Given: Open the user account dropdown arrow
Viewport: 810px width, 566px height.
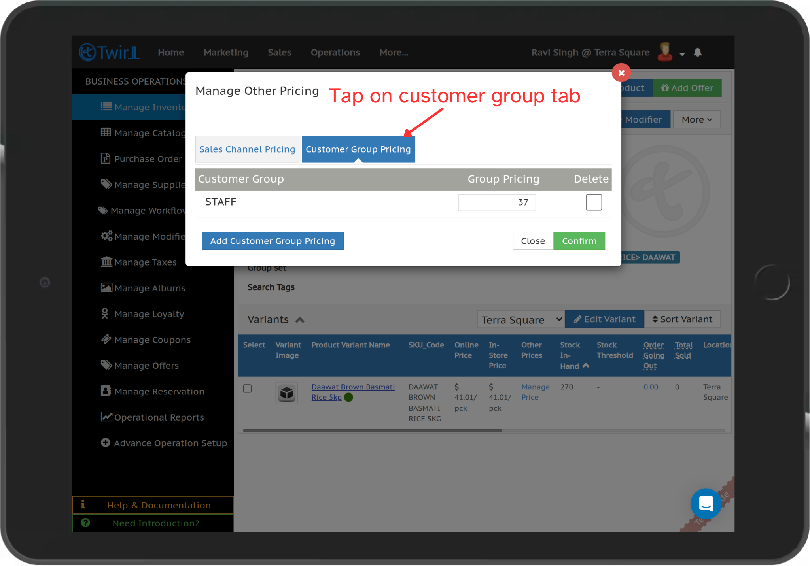Looking at the screenshot, I should [x=682, y=54].
